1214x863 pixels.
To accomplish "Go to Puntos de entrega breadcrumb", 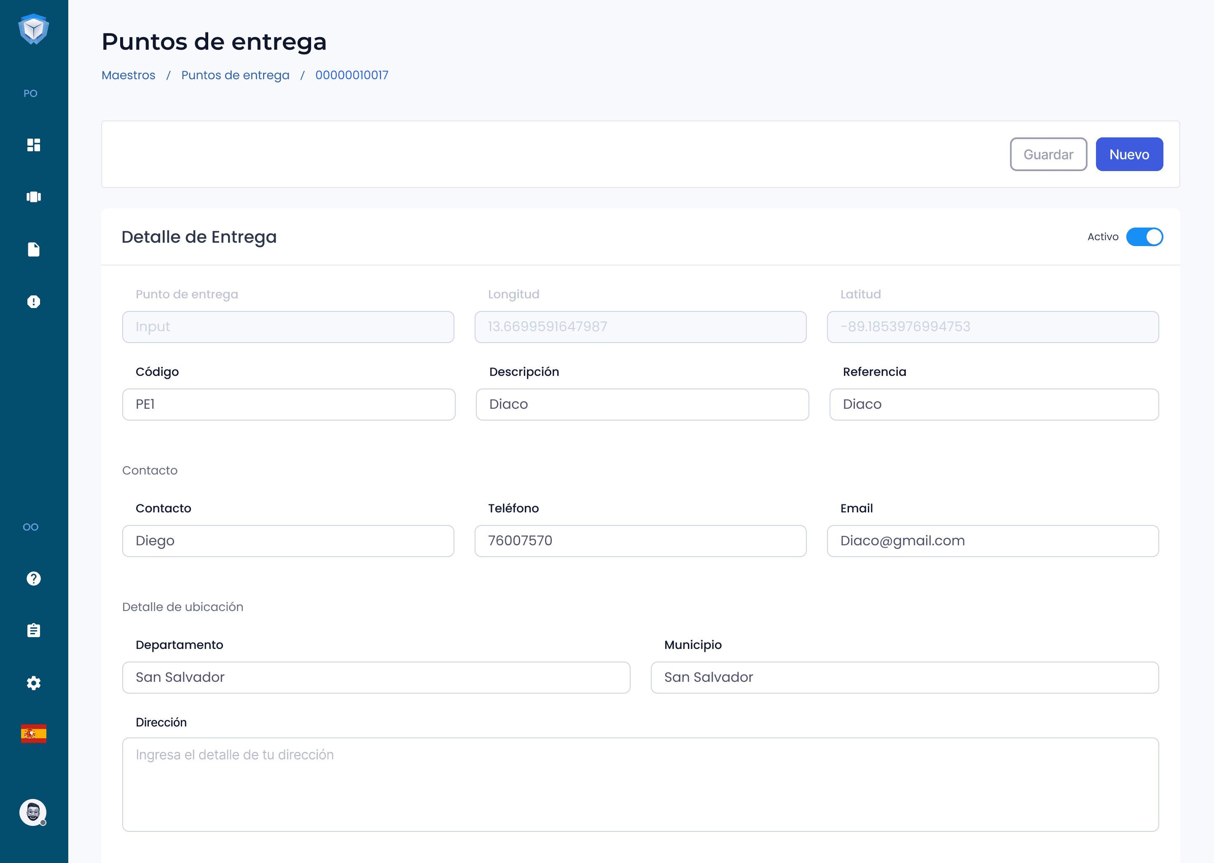I will coord(235,75).
